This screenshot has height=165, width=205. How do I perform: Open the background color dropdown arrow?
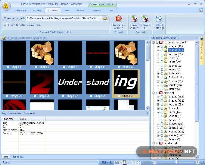coord(128,162)
